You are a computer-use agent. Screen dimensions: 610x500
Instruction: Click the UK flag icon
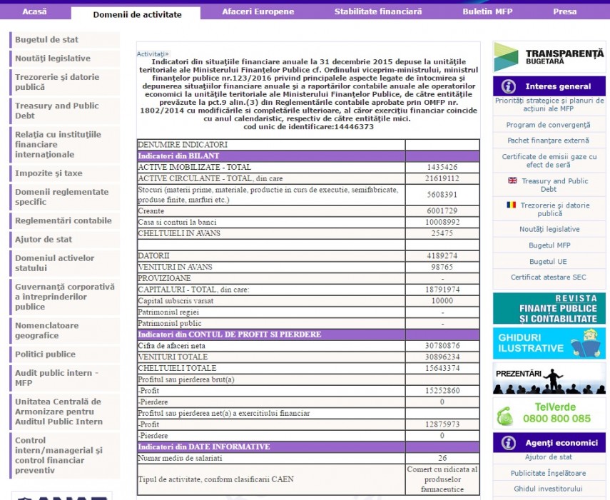coord(512,180)
